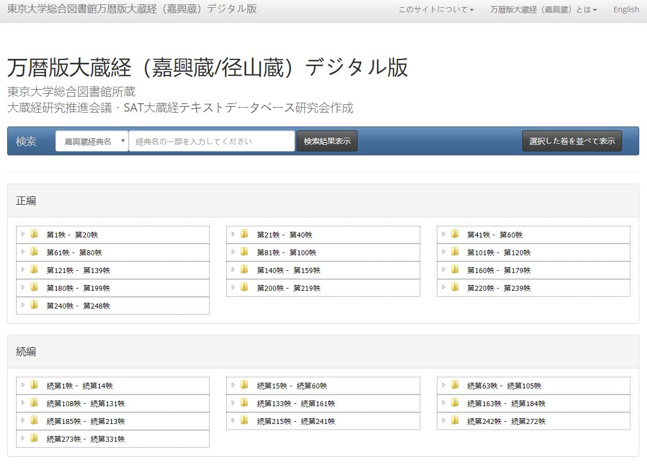Select the 第121帙 - 第139帙 tree item label
Viewport: 647px width, 465px height.
coord(78,270)
